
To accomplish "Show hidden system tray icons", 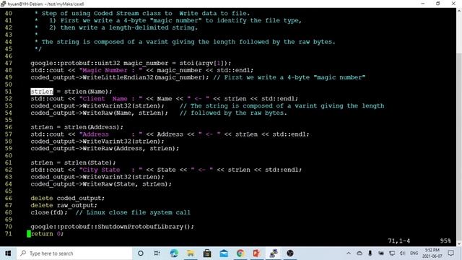I will pyautogui.click(x=349, y=253).
